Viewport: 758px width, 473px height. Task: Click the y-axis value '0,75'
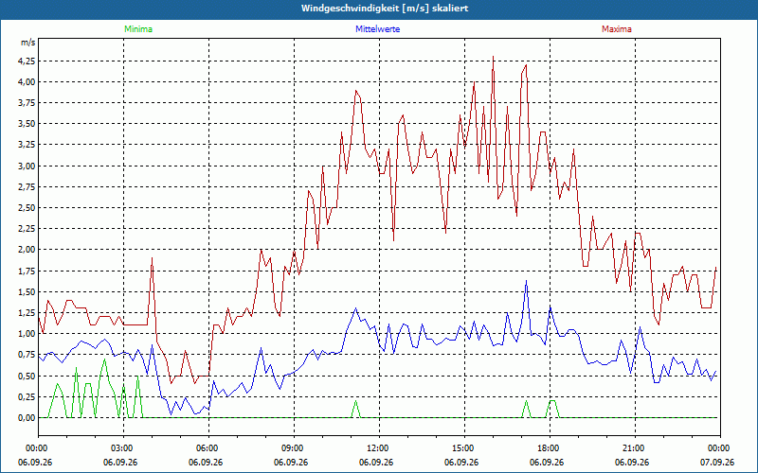(27, 355)
